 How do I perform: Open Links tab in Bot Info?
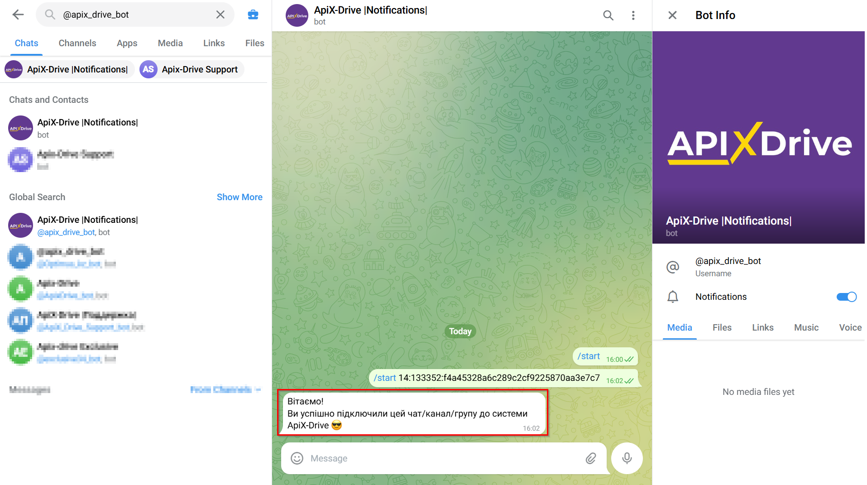[762, 327]
